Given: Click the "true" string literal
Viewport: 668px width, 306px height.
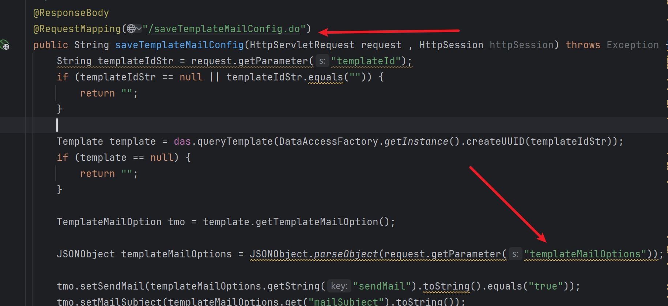Looking at the screenshot, I should click(x=546, y=286).
